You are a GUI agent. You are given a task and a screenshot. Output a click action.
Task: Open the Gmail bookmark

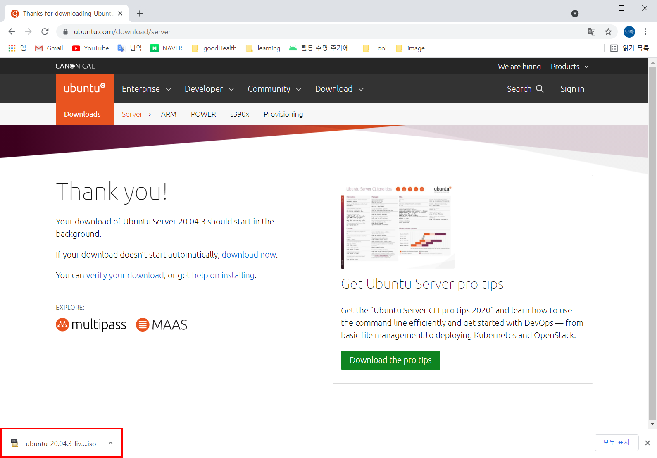pos(49,48)
